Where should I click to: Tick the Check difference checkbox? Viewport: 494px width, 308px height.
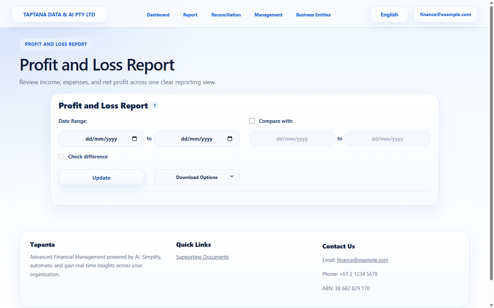61,156
